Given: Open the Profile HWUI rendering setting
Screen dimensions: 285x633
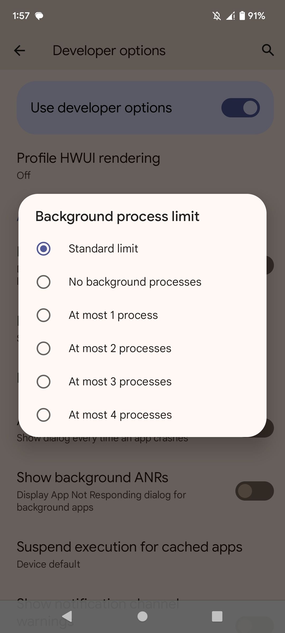Looking at the screenshot, I should pos(88,158).
